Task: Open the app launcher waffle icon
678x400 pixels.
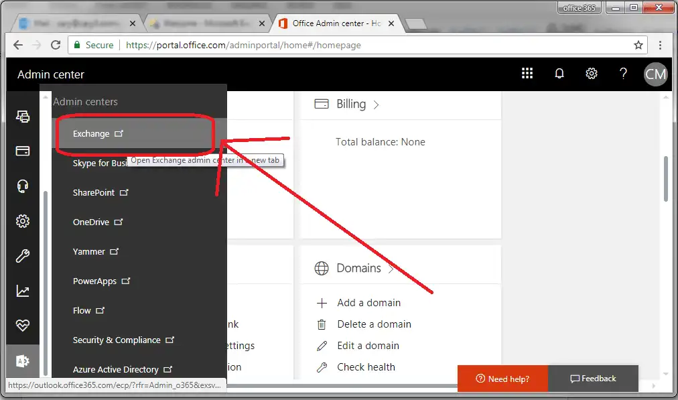Action: coord(527,74)
